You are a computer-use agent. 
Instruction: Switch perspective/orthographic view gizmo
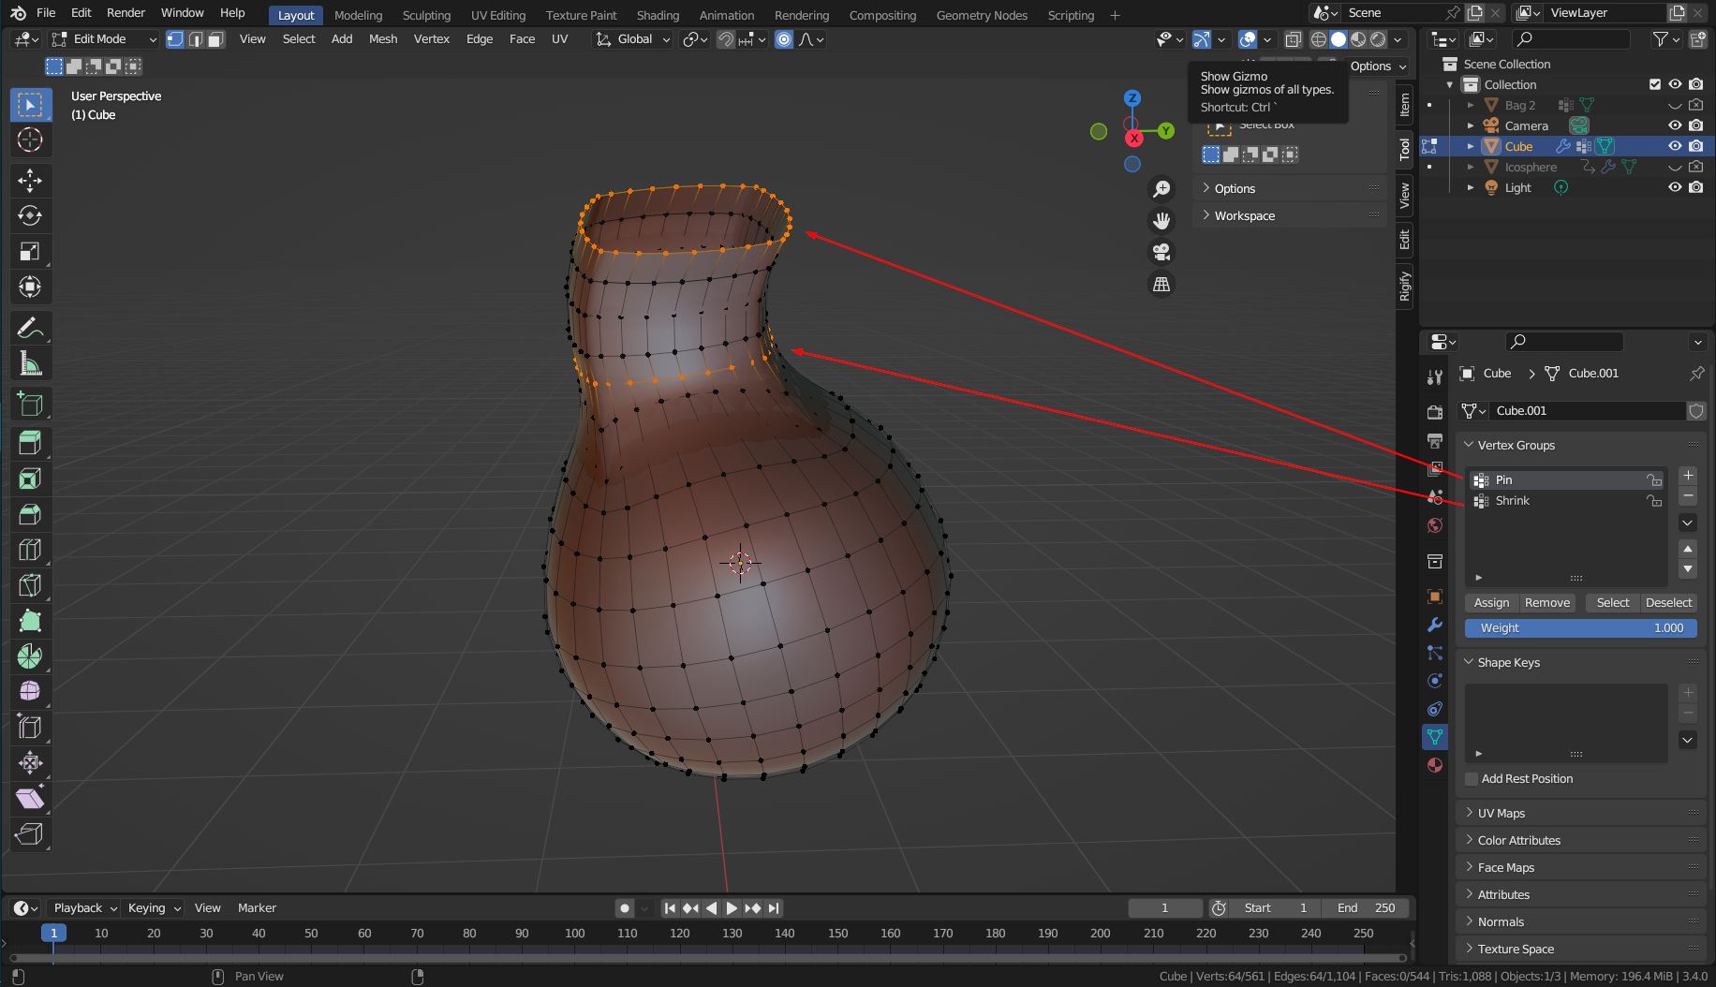pos(1161,285)
